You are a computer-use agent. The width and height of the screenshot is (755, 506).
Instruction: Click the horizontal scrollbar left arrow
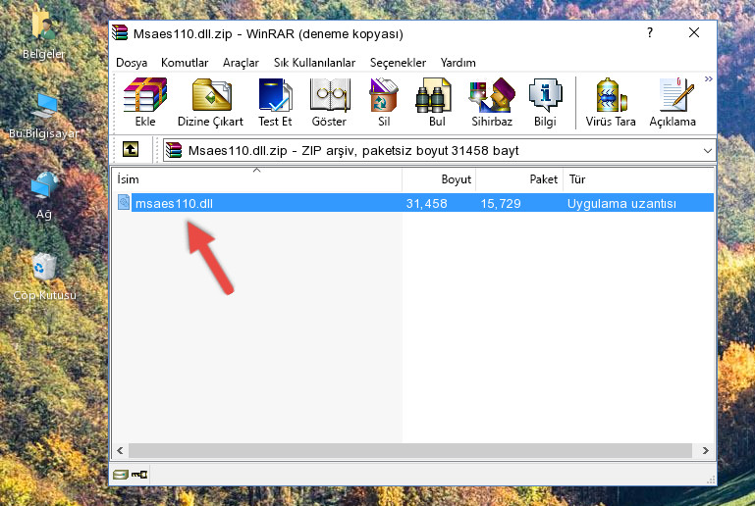tap(121, 450)
